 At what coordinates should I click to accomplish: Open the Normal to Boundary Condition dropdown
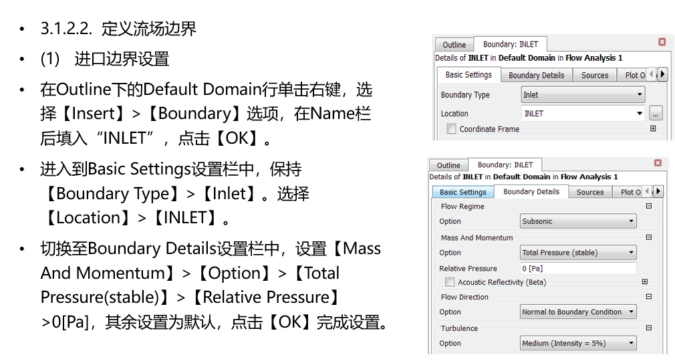coord(578,312)
